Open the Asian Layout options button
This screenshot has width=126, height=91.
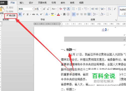pos(103,9)
